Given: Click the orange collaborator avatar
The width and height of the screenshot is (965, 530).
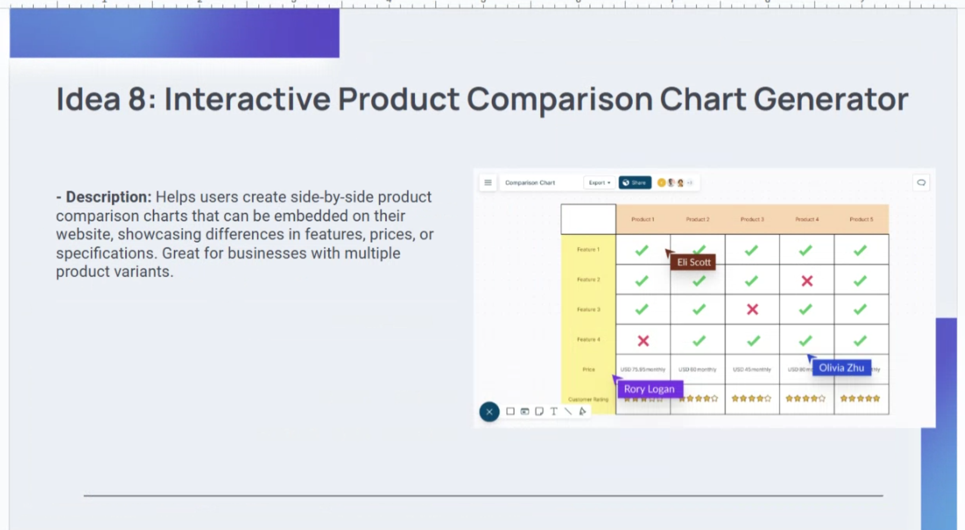Looking at the screenshot, I should click(x=661, y=183).
